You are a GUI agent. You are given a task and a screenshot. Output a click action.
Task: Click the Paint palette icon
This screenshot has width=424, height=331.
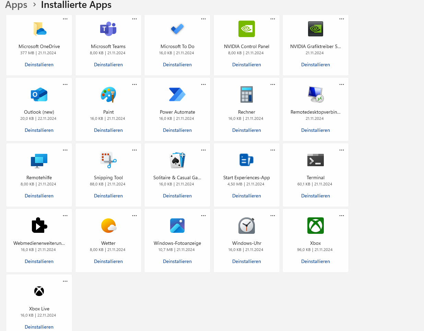pos(108,94)
